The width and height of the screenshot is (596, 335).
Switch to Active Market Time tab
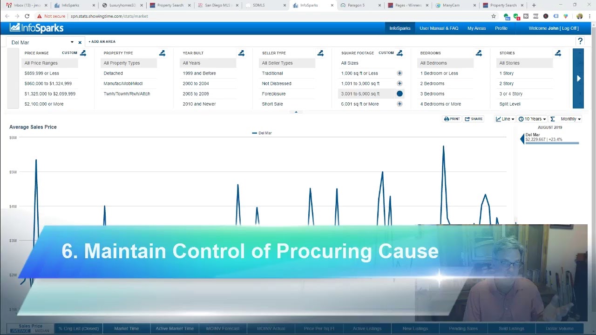tap(175, 328)
